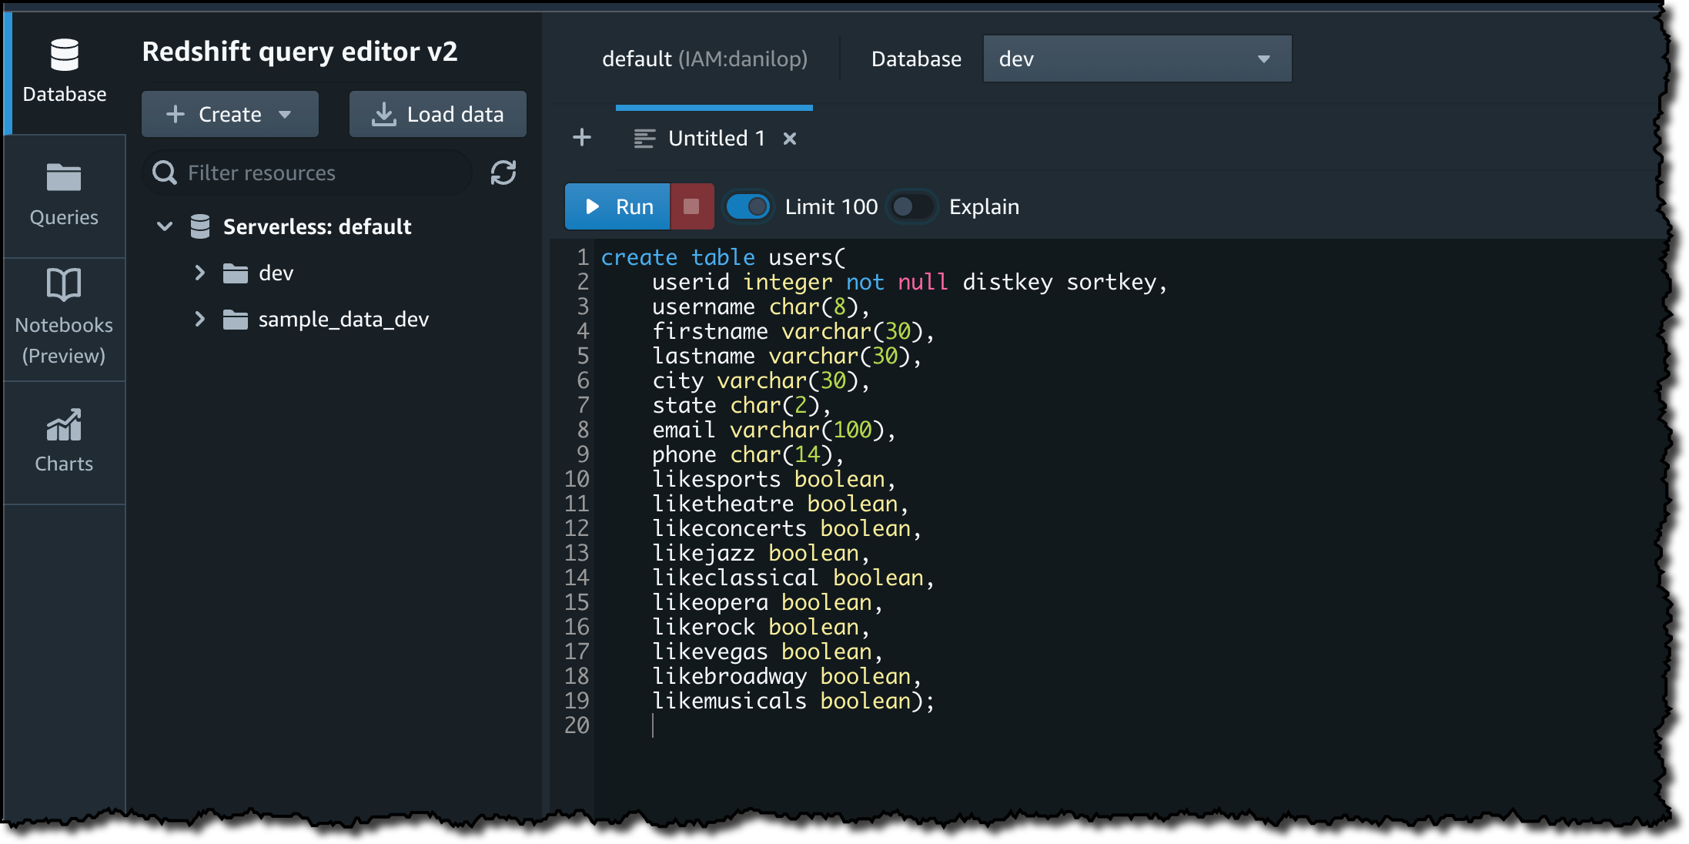
Task: Close the Untitled 1 tab
Action: tap(789, 139)
